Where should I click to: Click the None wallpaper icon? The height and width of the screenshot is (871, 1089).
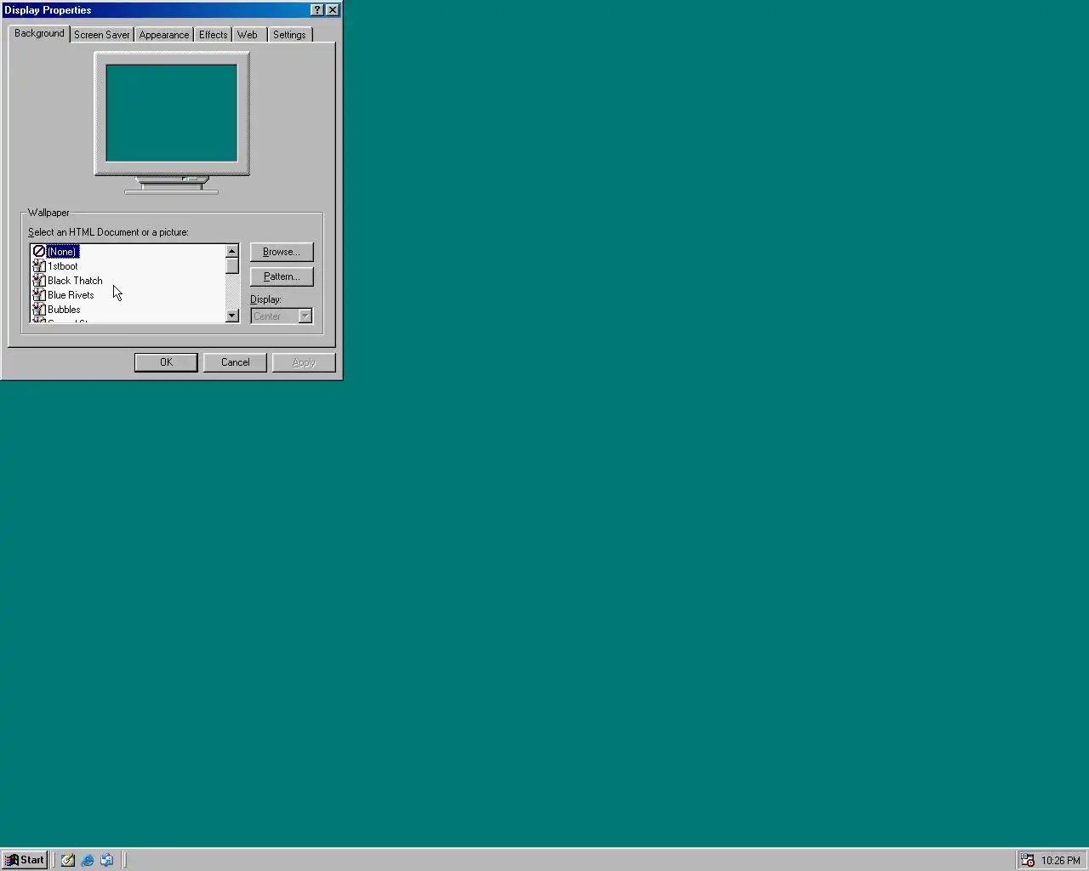click(38, 252)
